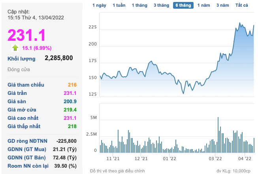Click the GD ròng NĐTNN label
Screen dimensions: 258x174
coord(26,141)
